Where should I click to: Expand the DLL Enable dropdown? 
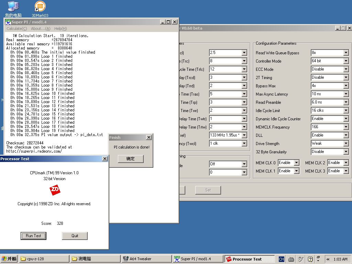point(346,135)
